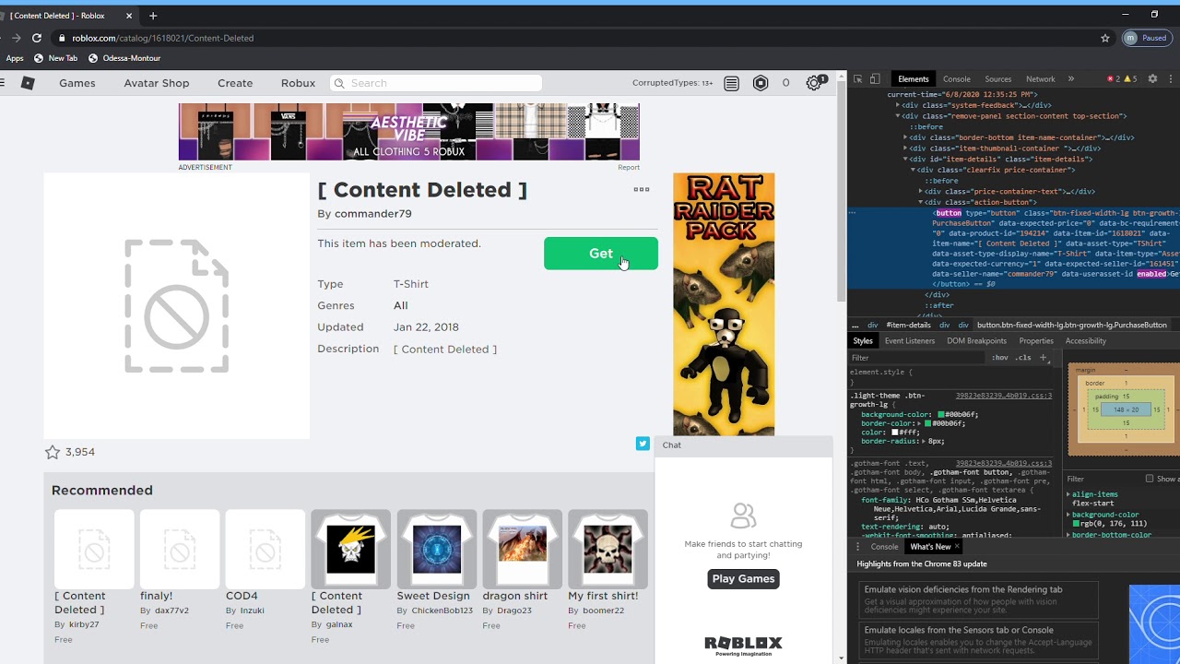The height and width of the screenshot is (664, 1180).
Task: Switch to the Console tab in DevTools
Action: tap(957, 79)
